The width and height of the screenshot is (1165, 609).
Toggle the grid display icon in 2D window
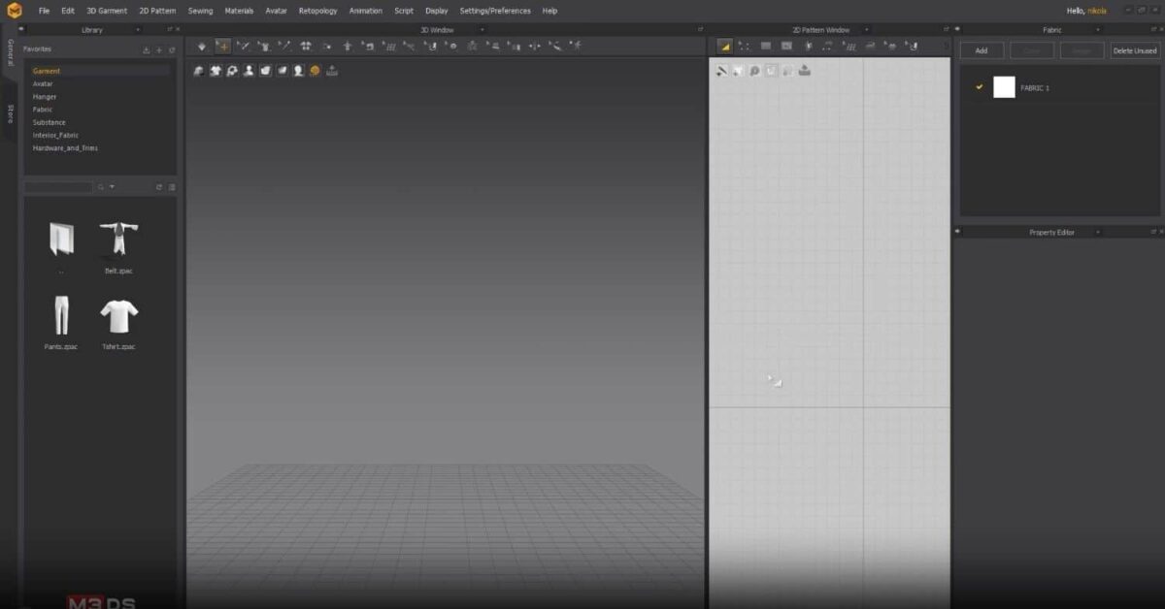852,45
